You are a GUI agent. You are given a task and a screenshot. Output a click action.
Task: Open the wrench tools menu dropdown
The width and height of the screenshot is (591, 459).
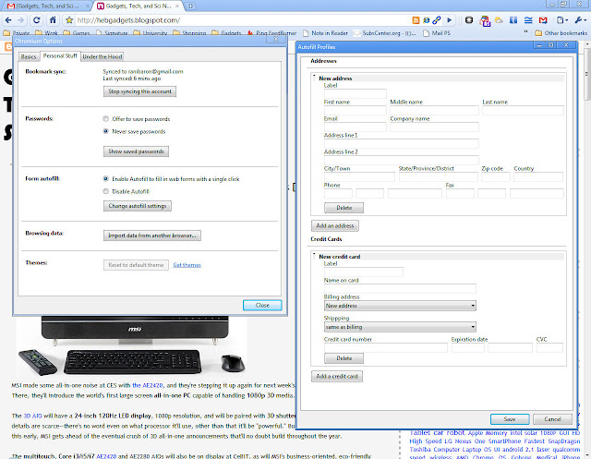(x=580, y=20)
